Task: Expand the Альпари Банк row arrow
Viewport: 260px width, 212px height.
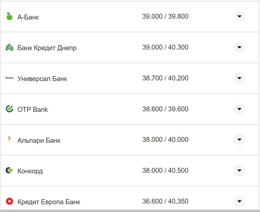Action: click(x=239, y=140)
